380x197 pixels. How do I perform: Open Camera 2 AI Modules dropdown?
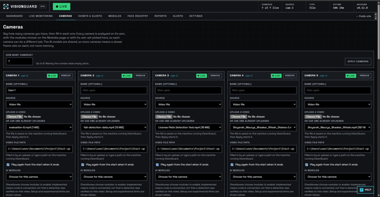click(x=114, y=177)
